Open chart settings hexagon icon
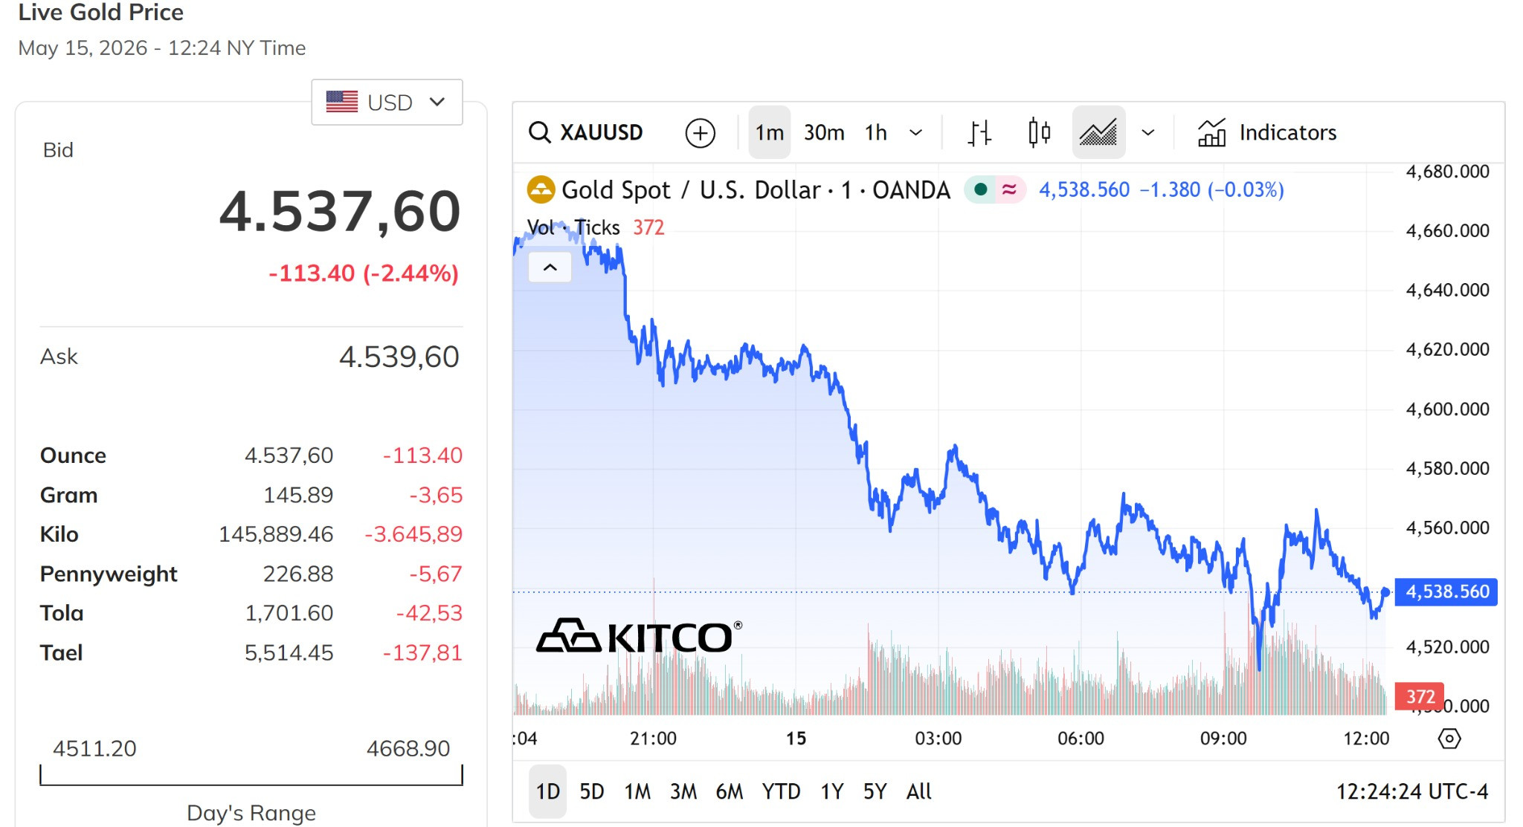 [x=1449, y=739]
